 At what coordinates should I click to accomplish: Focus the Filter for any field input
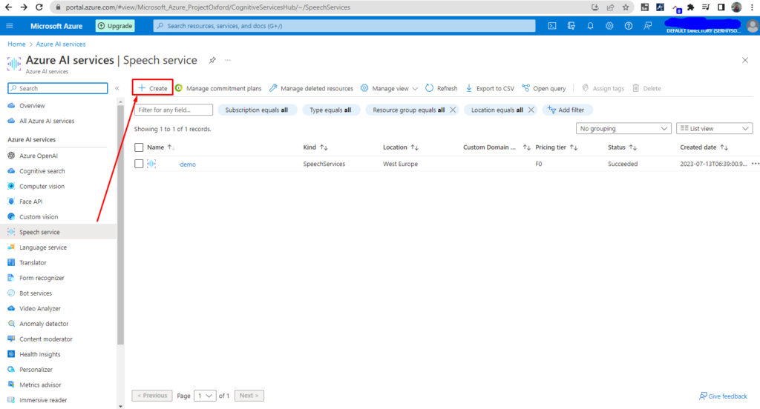point(174,110)
